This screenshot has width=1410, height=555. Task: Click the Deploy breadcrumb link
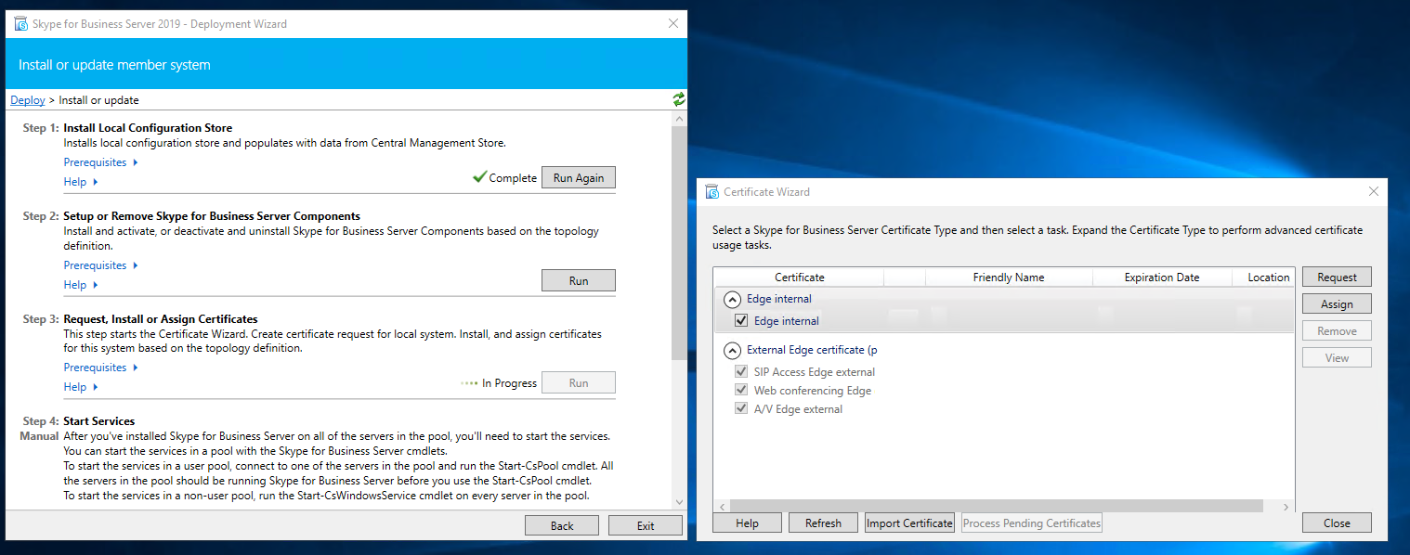(x=28, y=100)
